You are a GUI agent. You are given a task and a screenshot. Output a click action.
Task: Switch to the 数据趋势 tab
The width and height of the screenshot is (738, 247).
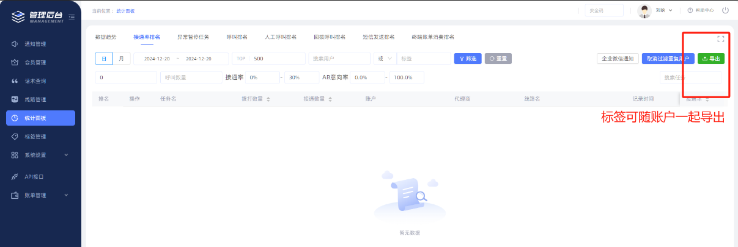coord(106,37)
